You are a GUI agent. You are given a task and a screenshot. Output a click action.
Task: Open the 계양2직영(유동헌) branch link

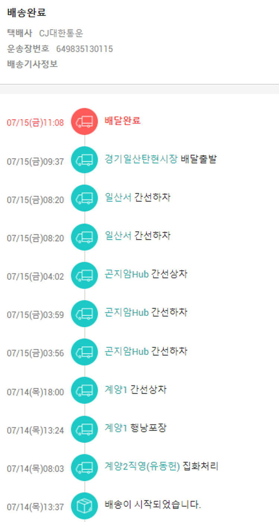pos(142,466)
